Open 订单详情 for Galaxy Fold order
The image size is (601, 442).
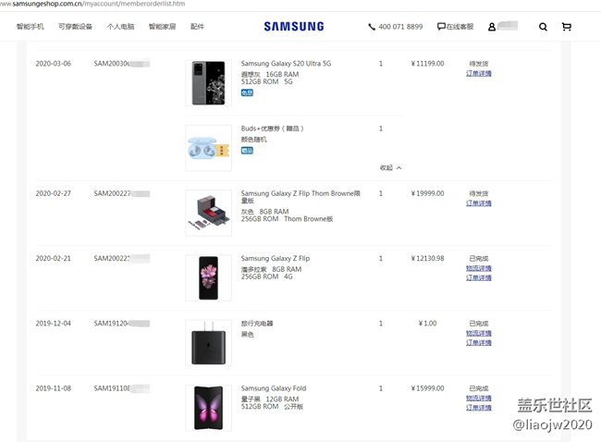pyautogui.click(x=479, y=408)
